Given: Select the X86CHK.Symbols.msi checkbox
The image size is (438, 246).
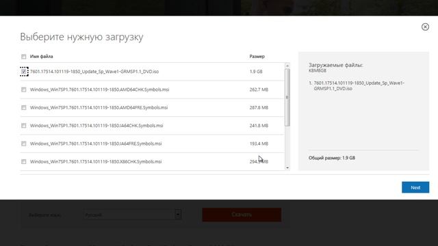Looking at the screenshot, I should tap(24, 161).
